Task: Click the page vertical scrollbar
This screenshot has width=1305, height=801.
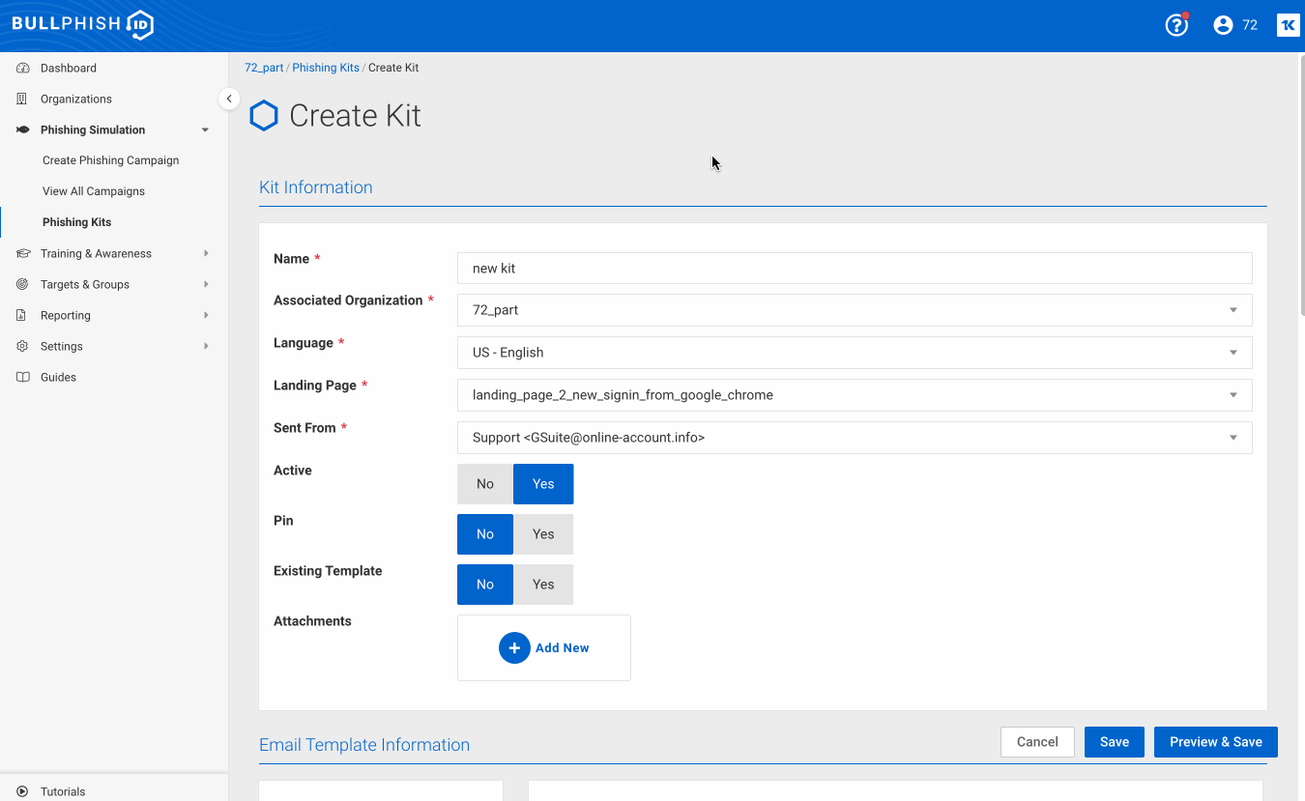Action: (x=1301, y=184)
